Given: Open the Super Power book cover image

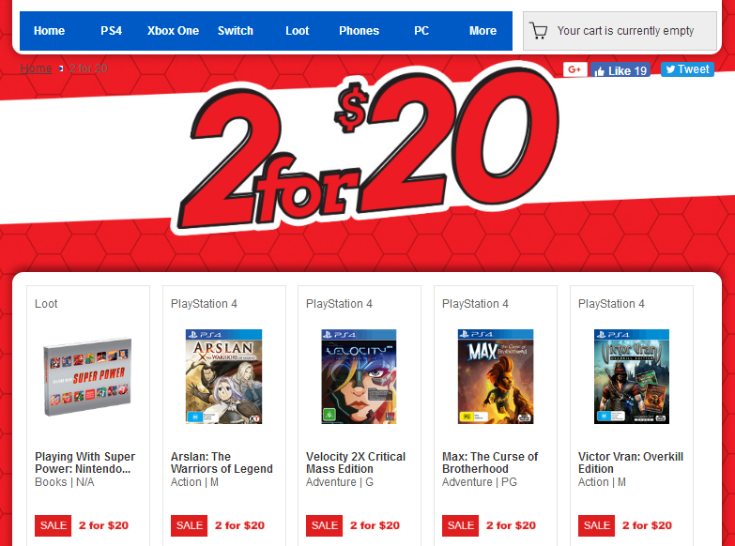Looking at the screenshot, I should pos(87,377).
